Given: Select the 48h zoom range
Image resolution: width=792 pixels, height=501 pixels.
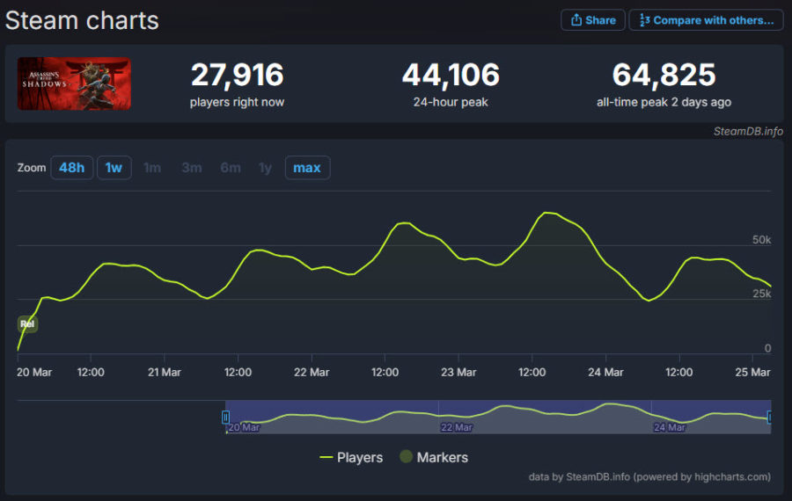Looking at the screenshot, I should click(72, 168).
